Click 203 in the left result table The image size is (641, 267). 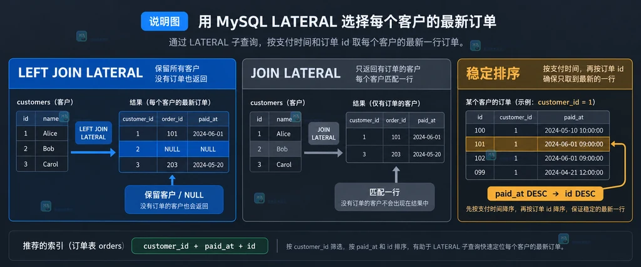tap(172, 164)
